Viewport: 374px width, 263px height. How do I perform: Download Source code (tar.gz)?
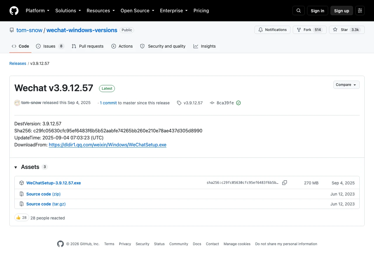tap(46, 204)
